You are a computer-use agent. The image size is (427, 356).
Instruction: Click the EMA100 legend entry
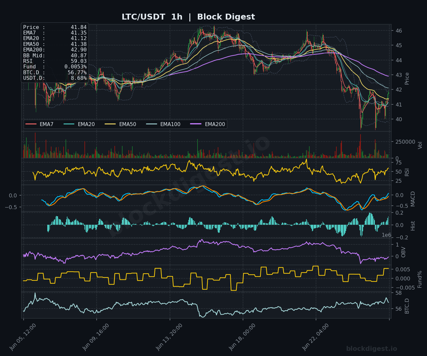pyautogui.click(x=163, y=124)
